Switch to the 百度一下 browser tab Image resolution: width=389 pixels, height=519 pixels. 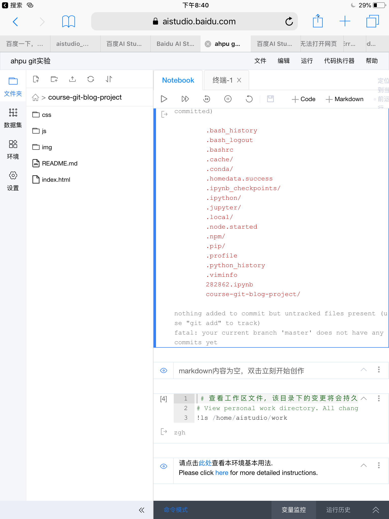pos(25,44)
